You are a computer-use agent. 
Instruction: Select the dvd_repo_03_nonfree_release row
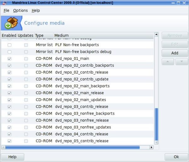click(77, 120)
